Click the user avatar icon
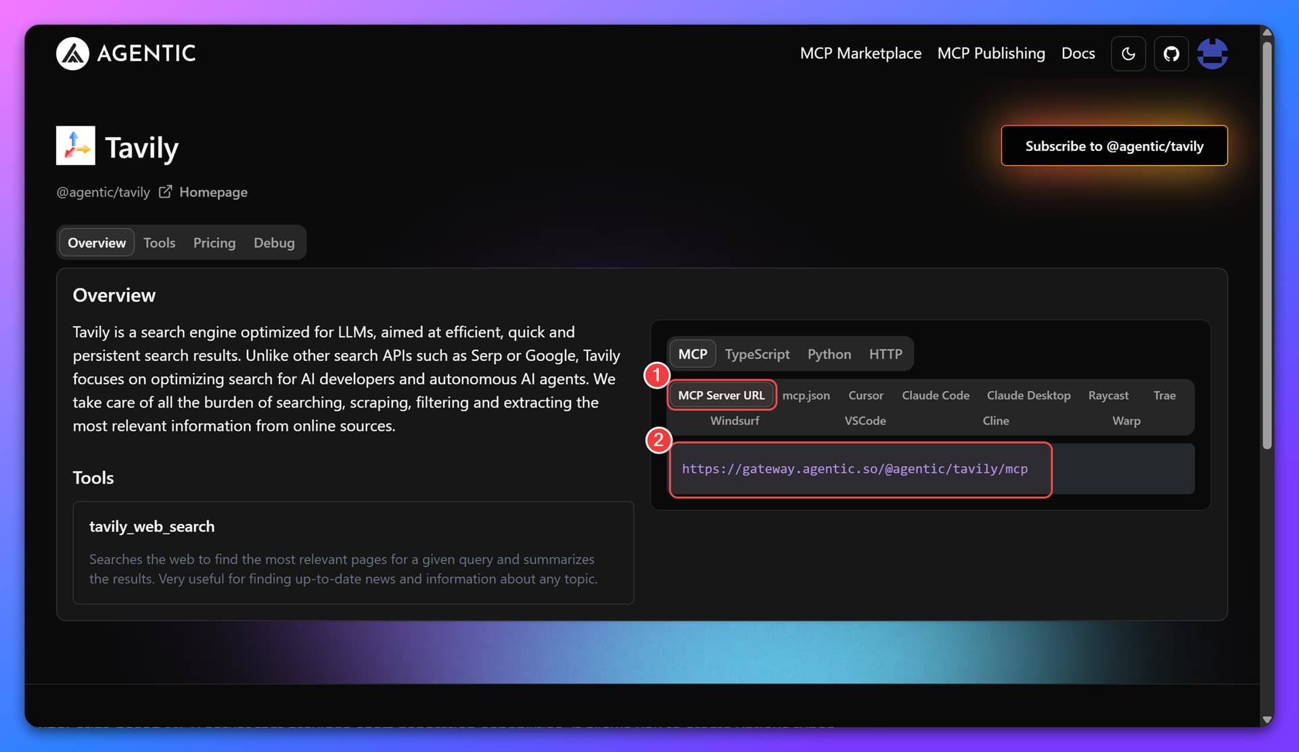Screen dimensions: 1299x752 [1212, 53]
